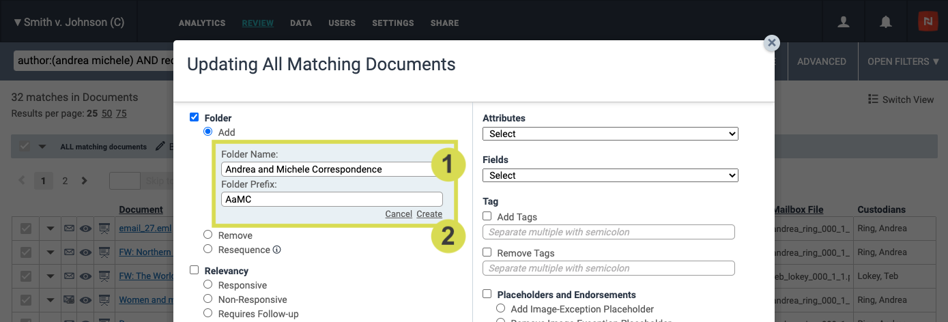Open the notifications bell
This screenshot has height=322, width=948.
pyautogui.click(x=886, y=22)
